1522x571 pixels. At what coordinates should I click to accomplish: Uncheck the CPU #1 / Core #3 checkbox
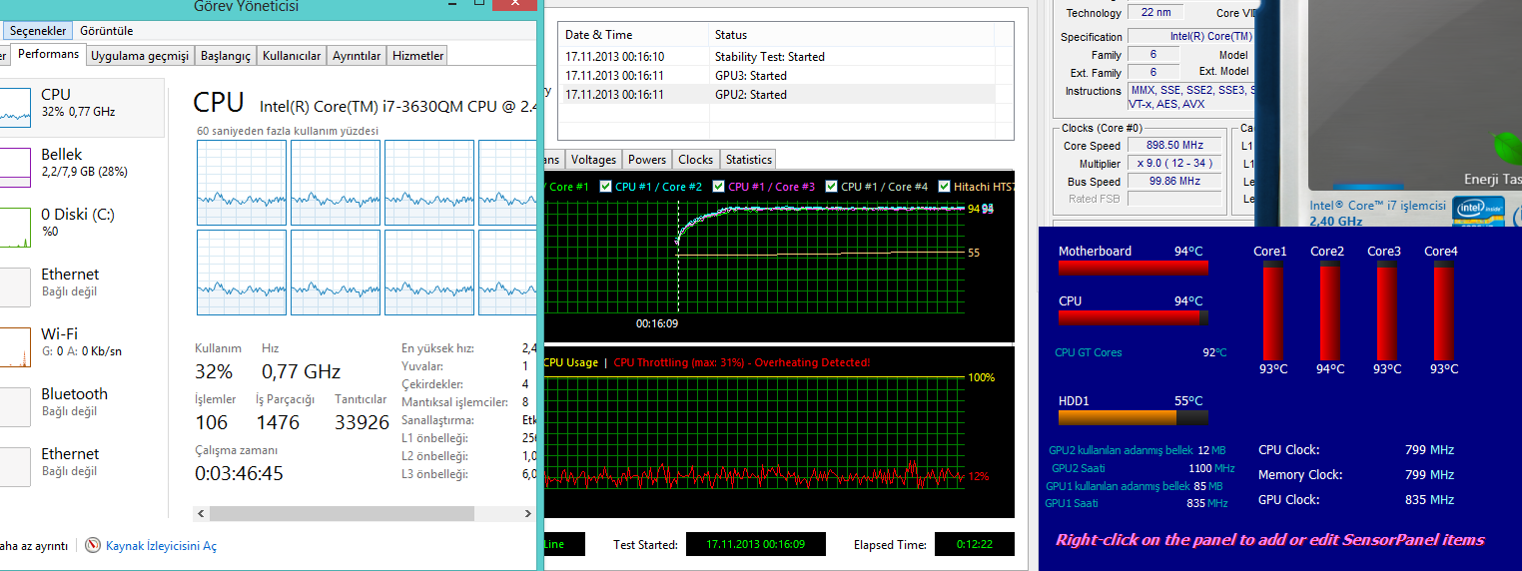719,187
